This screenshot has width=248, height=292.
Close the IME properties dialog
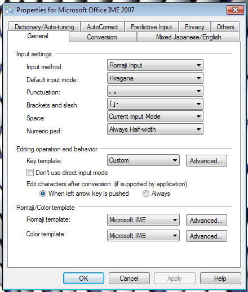[x=235, y=10]
